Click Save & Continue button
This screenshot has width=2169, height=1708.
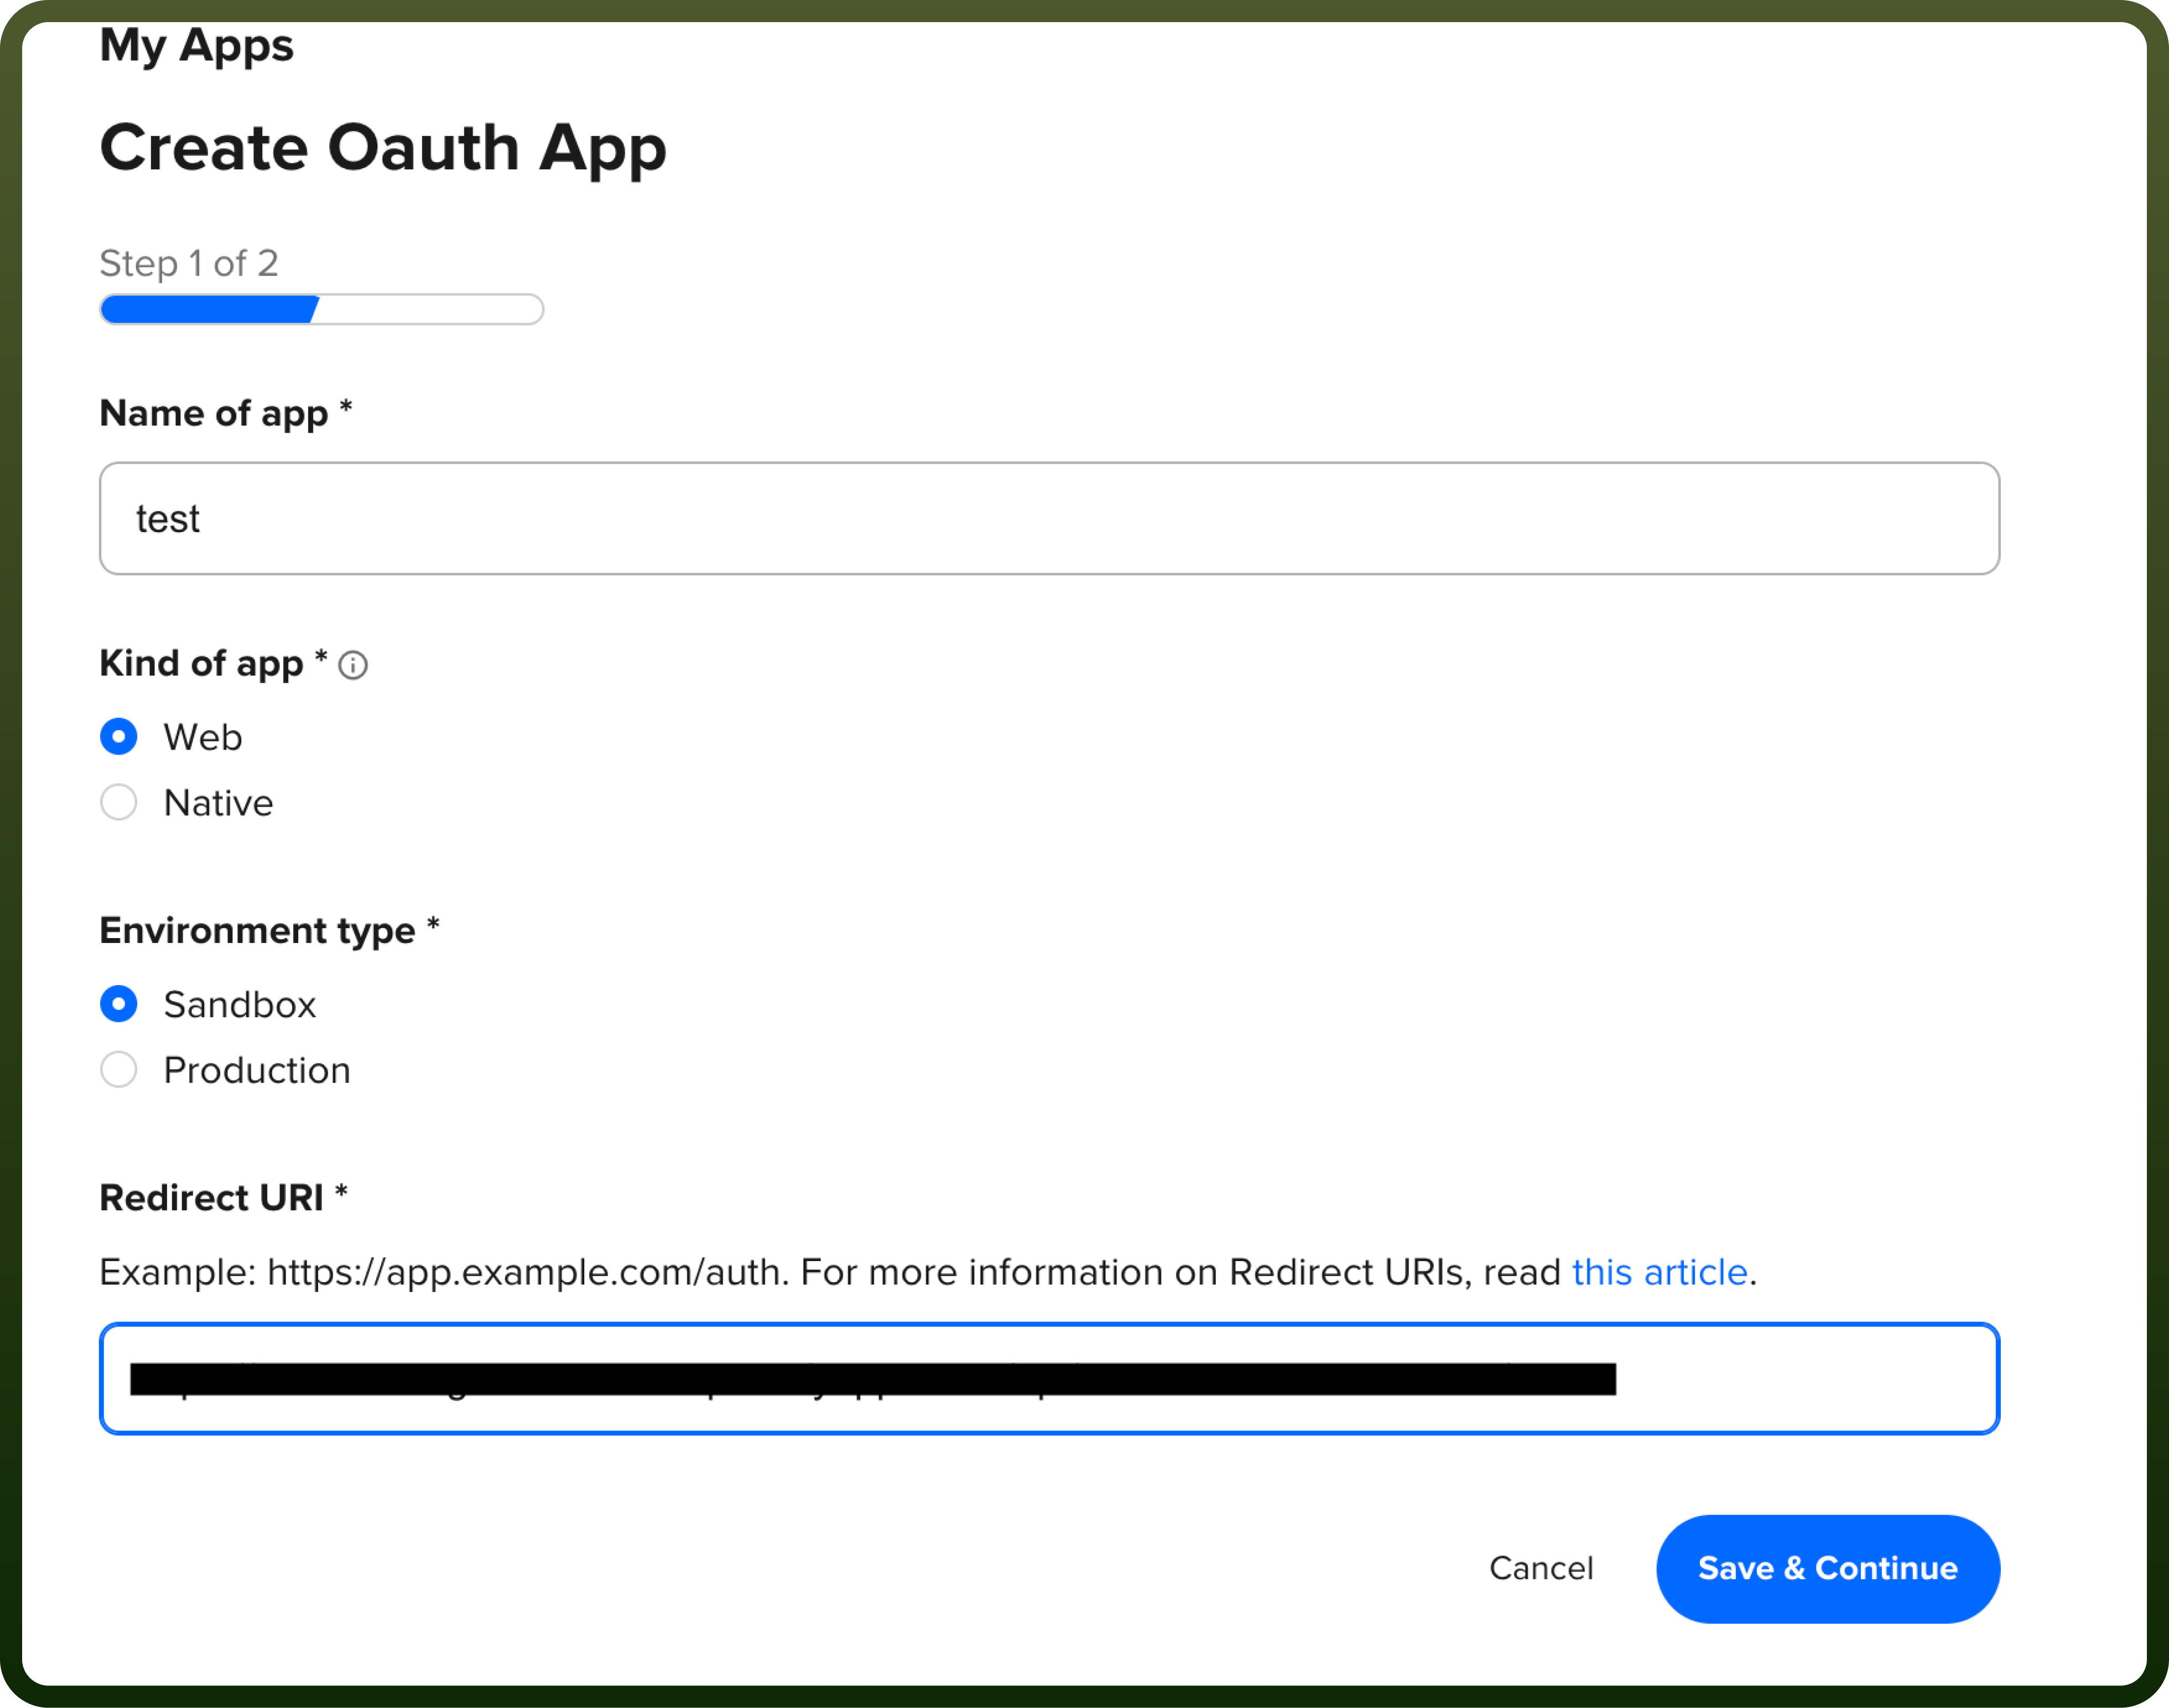[1828, 1568]
